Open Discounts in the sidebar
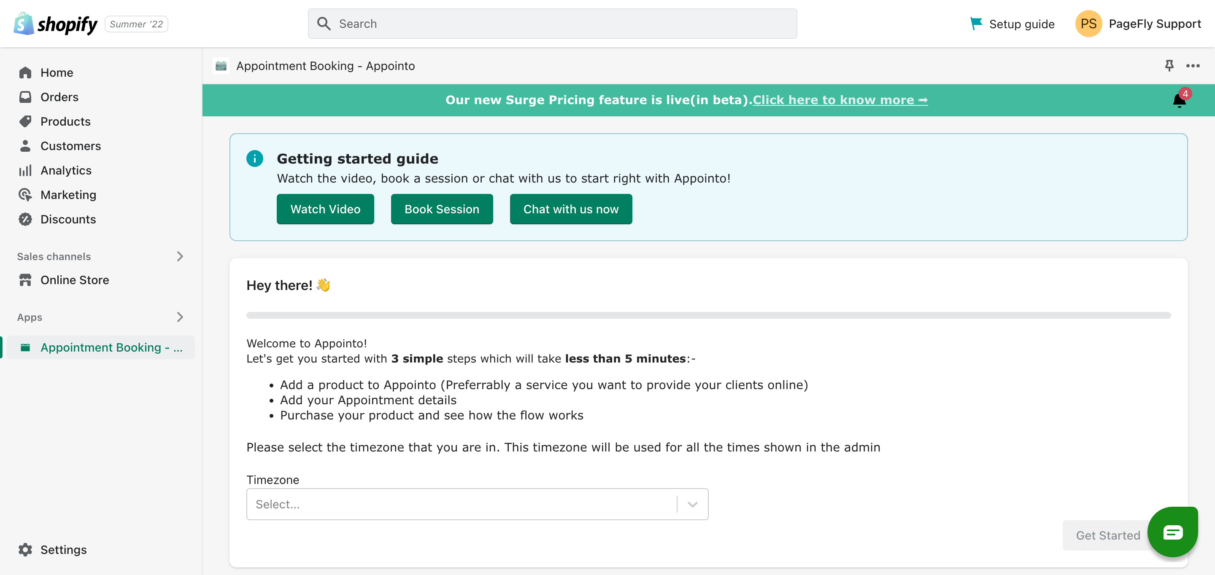1215x575 pixels. coord(101,220)
